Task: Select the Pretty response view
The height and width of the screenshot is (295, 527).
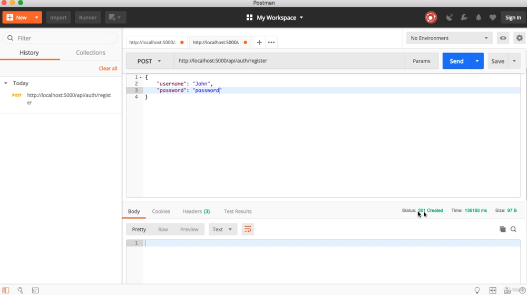Action: point(139,229)
